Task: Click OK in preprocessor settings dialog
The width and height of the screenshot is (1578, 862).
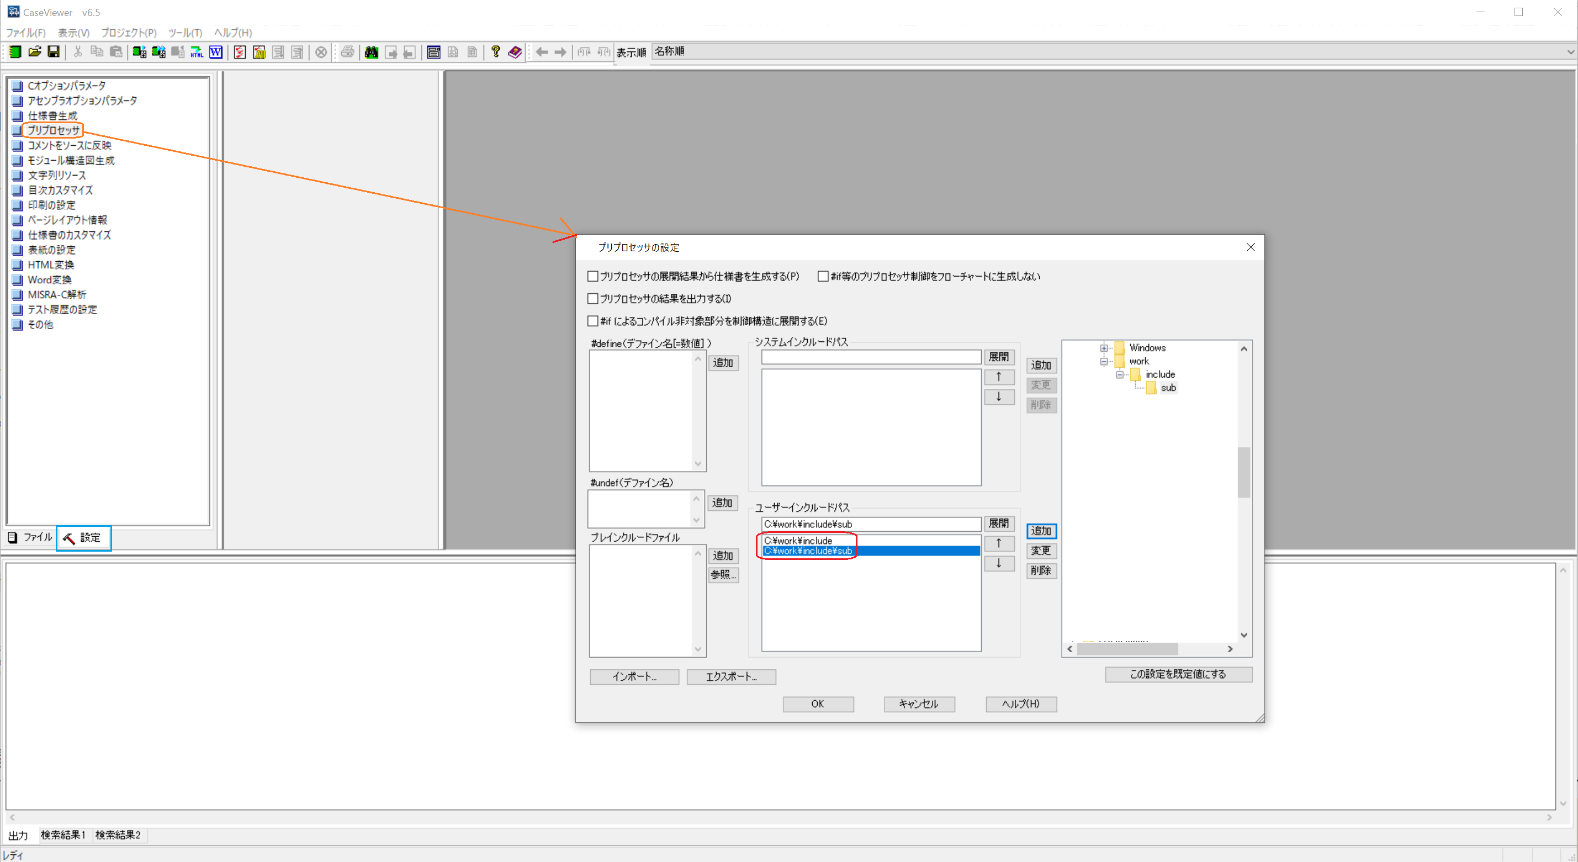Action: click(818, 704)
